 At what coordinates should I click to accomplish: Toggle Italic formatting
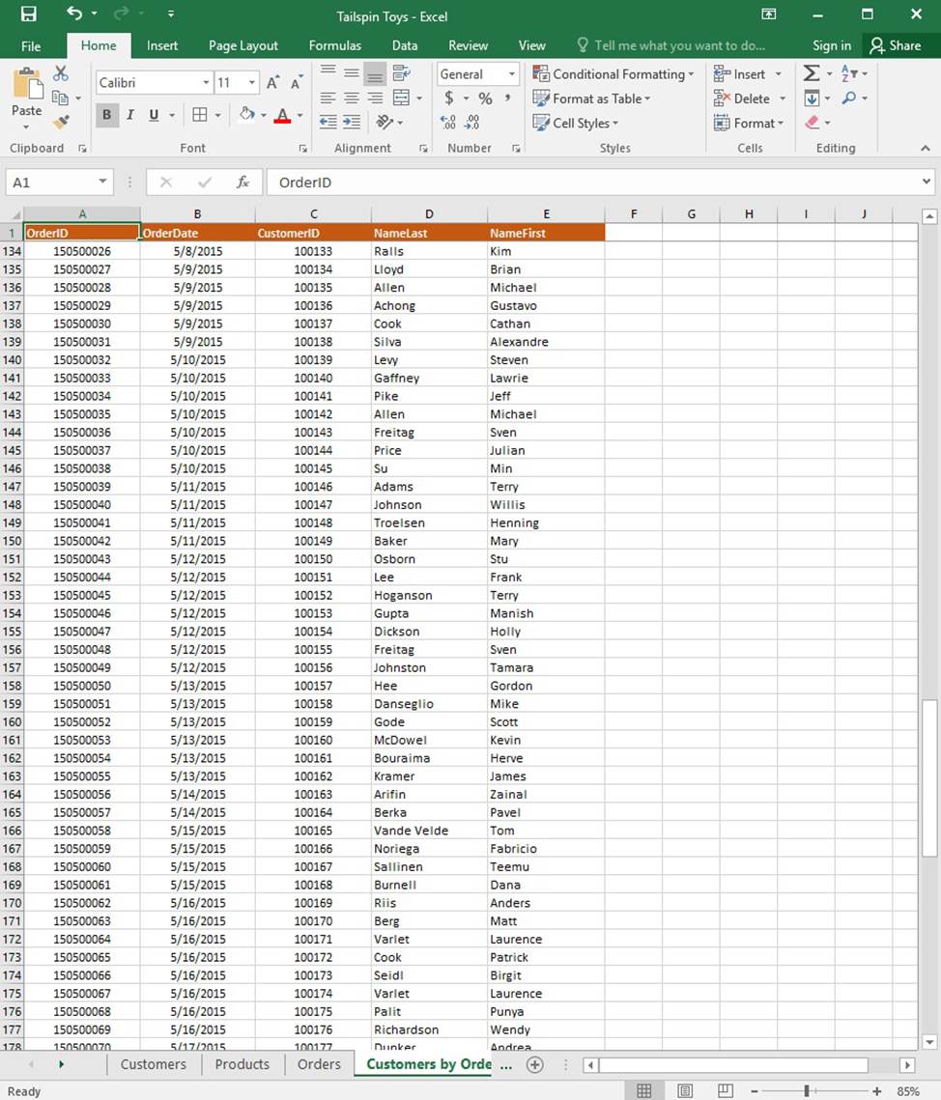pyautogui.click(x=130, y=115)
